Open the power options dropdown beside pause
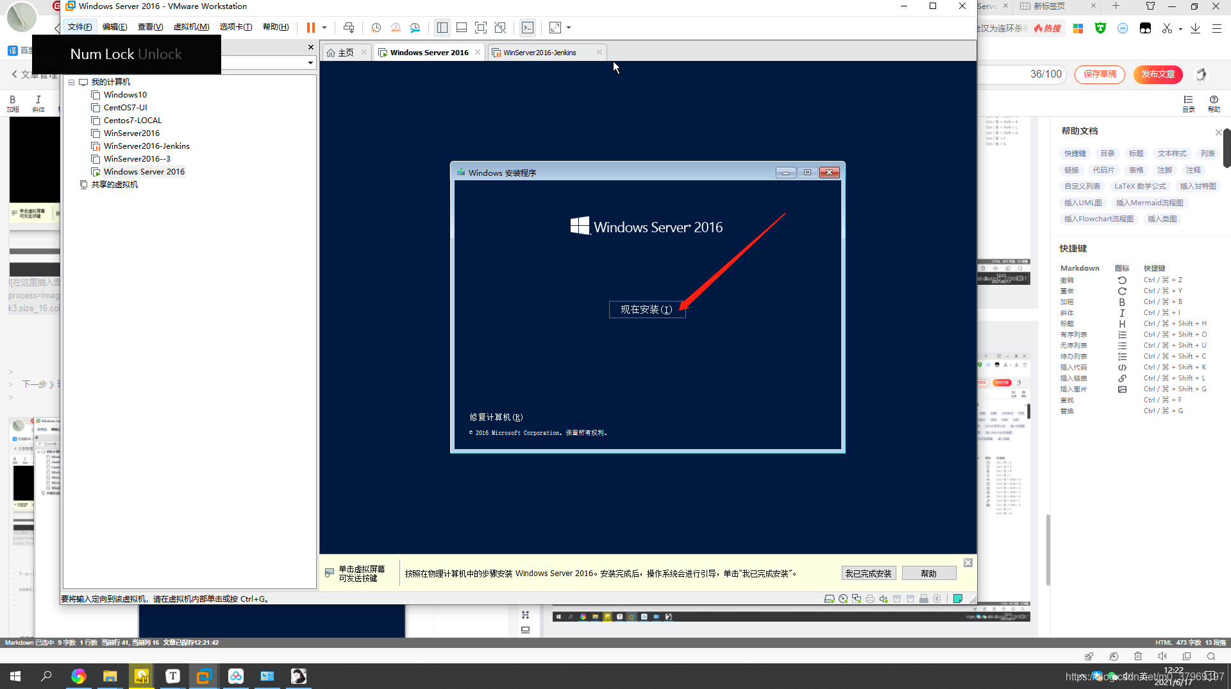1231x689 pixels. [324, 28]
